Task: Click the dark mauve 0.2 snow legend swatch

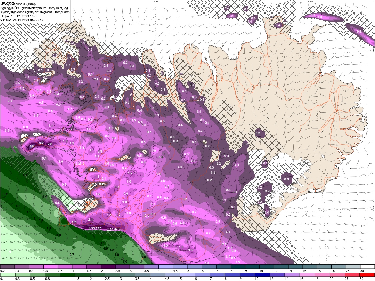Action: (x=7, y=267)
